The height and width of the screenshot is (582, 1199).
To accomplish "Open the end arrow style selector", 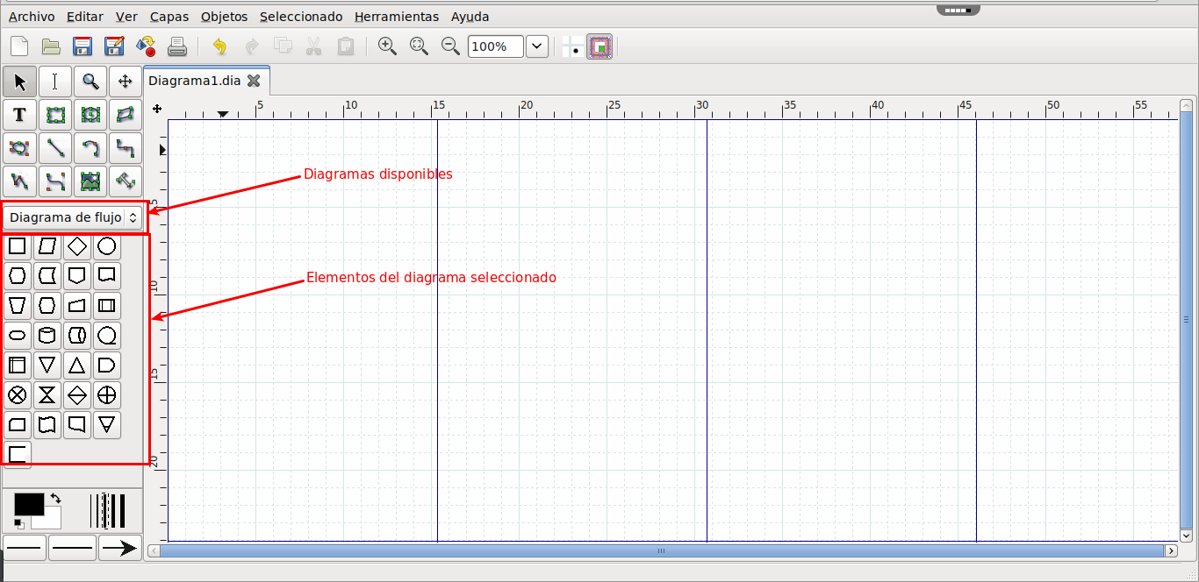I will [120, 547].
